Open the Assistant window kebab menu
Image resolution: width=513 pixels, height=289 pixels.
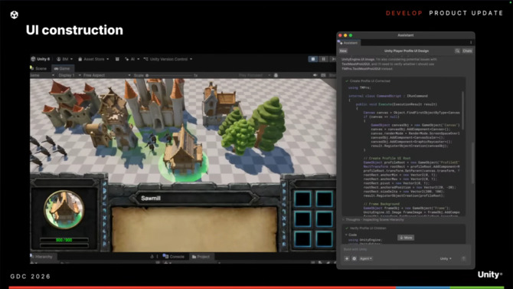471,43
